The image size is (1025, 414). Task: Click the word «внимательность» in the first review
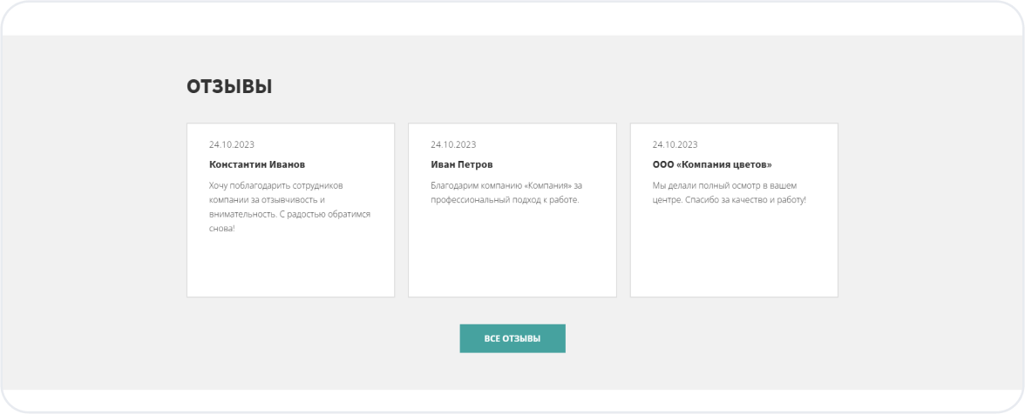pyautogui.click(x=241, y=214)
